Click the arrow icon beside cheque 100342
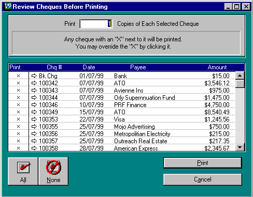Image resolution: width=253 pixels, height=197 pixels. click(x=34, y=83)
